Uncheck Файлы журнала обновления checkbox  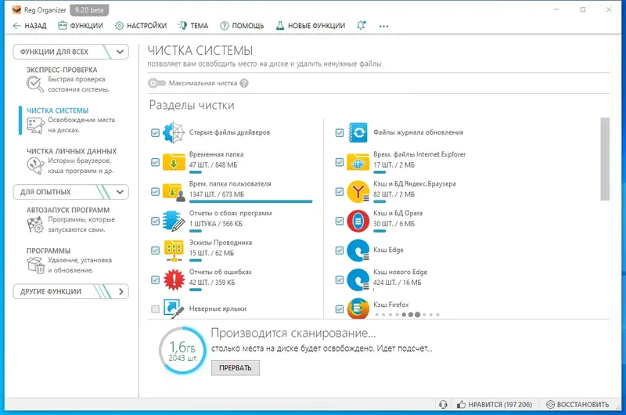point(340,132)
